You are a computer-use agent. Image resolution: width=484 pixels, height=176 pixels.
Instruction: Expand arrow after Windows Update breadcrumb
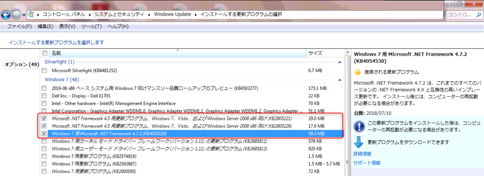coord(196,15)
